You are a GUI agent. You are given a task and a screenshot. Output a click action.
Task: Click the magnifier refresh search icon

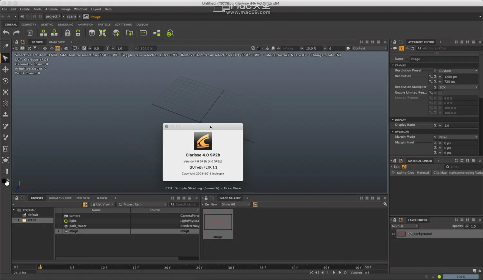coord(170,33)
